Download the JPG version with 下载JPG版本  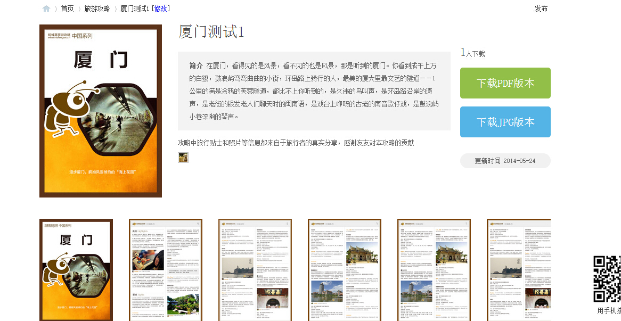505,122
